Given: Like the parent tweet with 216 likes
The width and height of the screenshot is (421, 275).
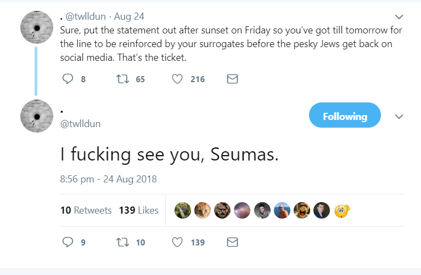Looking at the screenshot, I should tap(177, 79).
